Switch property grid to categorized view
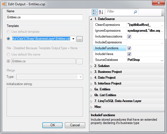The width and height of the screenshot is (167, 134). (95, 12)
